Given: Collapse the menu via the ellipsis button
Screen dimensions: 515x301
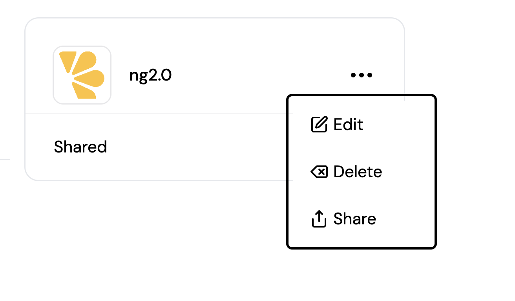Looking at the screenshot, I should click(x=361, y=75).
